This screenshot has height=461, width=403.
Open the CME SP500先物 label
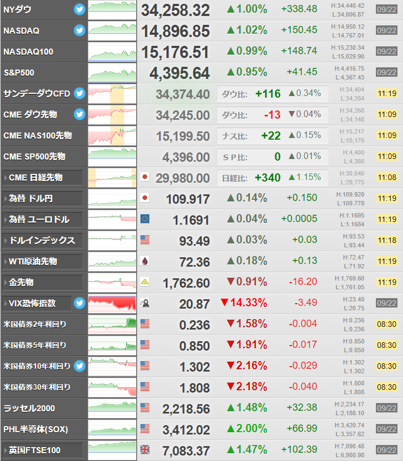(34, 157)
